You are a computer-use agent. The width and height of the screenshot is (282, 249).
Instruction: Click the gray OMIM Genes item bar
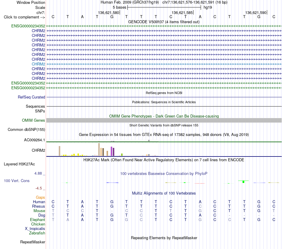164,120
